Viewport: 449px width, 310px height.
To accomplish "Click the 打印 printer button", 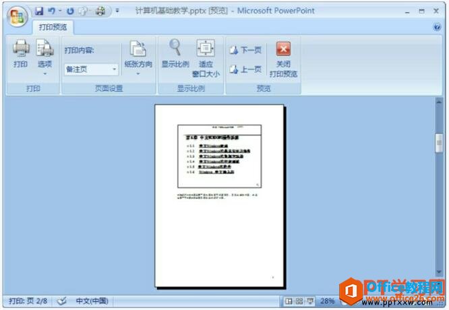I will tap(21, 54).
